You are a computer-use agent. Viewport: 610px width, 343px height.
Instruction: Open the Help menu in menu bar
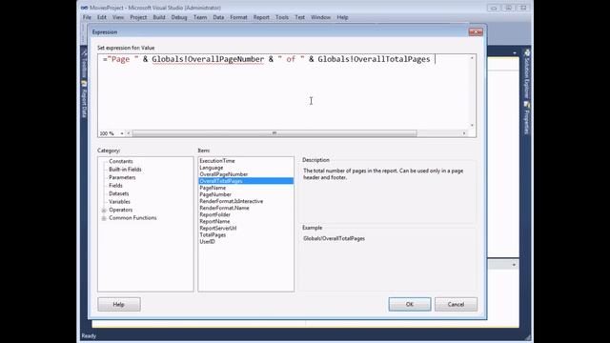(x=342, y=17)
